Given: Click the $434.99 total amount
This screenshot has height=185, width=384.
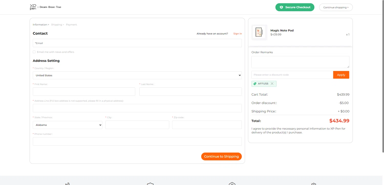Looking at the screenshot, I should pyautogui.click(x=339, y=121).
